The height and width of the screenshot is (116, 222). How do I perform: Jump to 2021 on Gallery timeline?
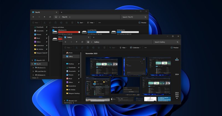[x=177, y=97]
